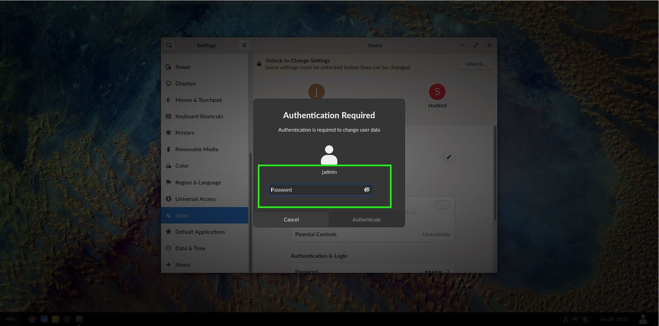Click the pencil edit icon in Users panel

click(x=449, y=157)
